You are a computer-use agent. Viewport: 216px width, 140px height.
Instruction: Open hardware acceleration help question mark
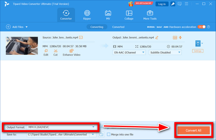(x=209, y=27)
